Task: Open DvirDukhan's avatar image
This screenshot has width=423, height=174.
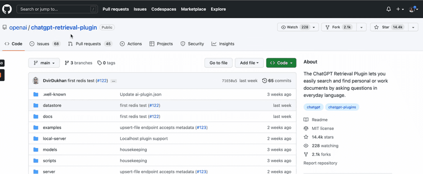Action: 36,81
